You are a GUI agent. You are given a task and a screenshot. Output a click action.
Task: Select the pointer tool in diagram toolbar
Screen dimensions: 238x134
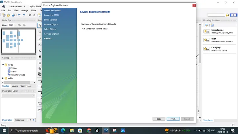[40, 25]
